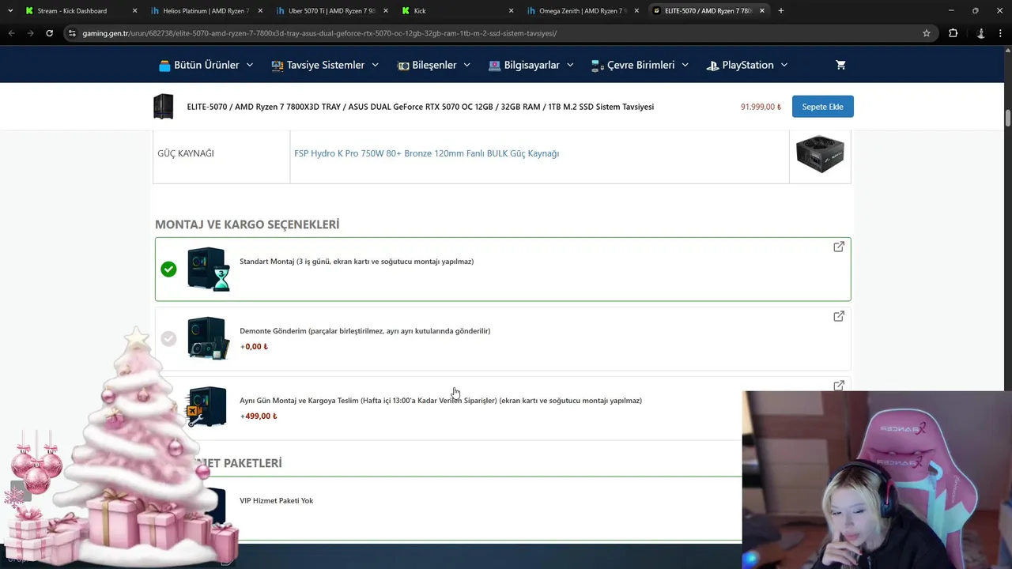This screenshot has width=1012, height=569.
Task: Expand the Tavsiye Sistemler menu
Action: pyautogui.click(x=325, y=65)
